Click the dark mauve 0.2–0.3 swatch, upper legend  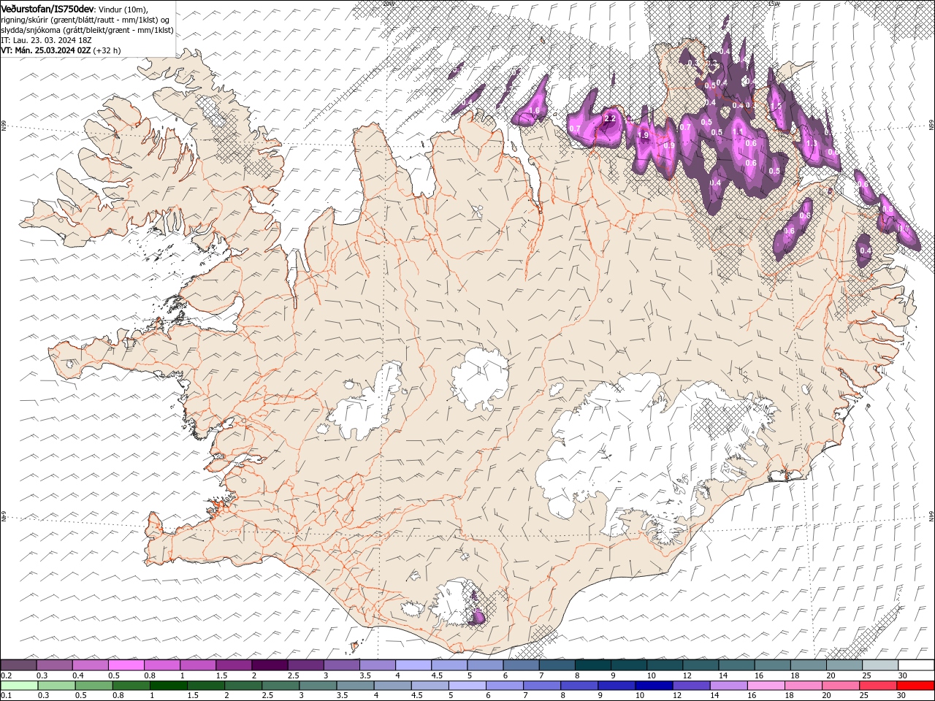click(18, 665)
